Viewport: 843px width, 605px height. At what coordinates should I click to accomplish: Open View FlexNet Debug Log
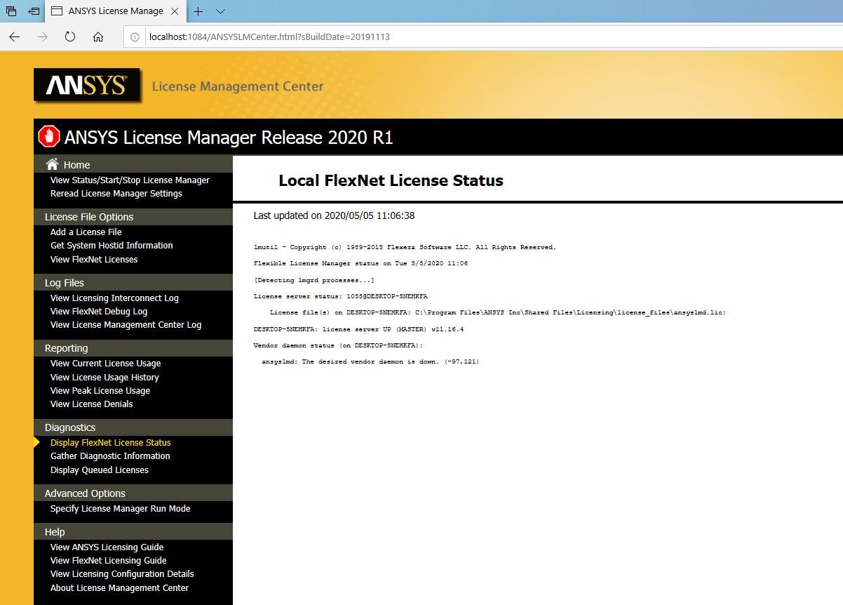click(99, 312)
